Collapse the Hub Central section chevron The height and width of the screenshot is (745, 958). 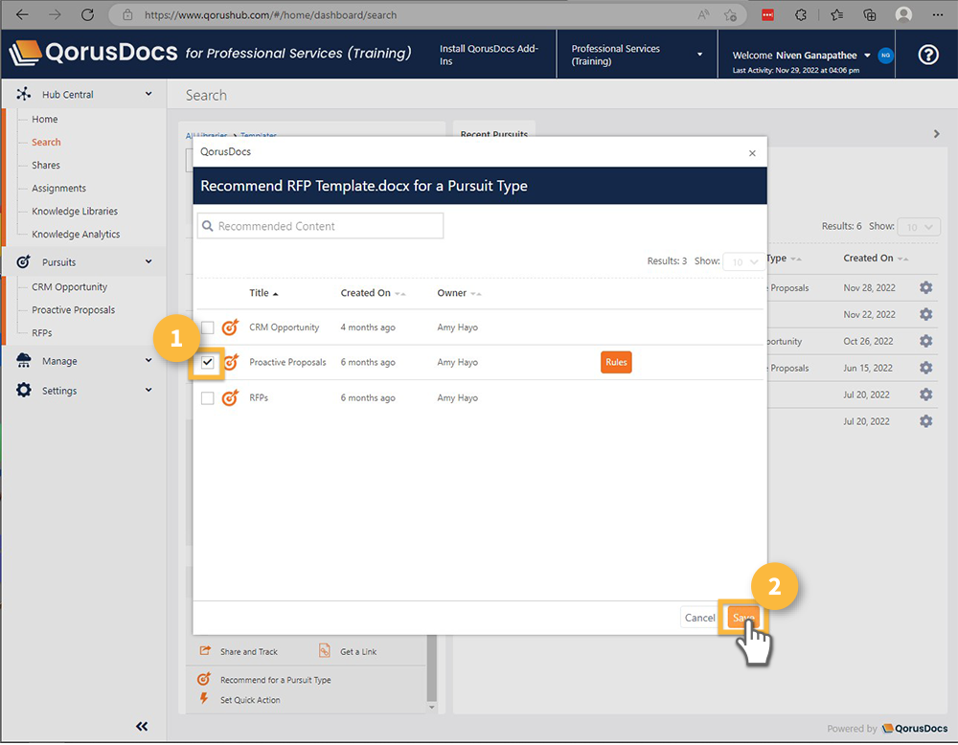click(x=148, y=94)
